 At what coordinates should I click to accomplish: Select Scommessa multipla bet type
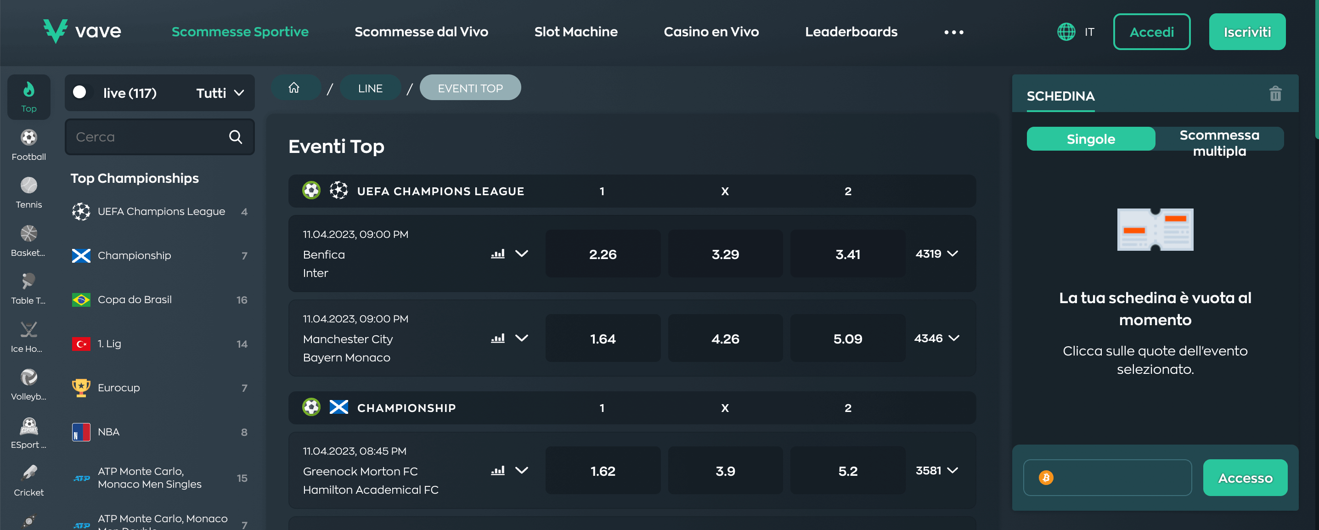1219,142
